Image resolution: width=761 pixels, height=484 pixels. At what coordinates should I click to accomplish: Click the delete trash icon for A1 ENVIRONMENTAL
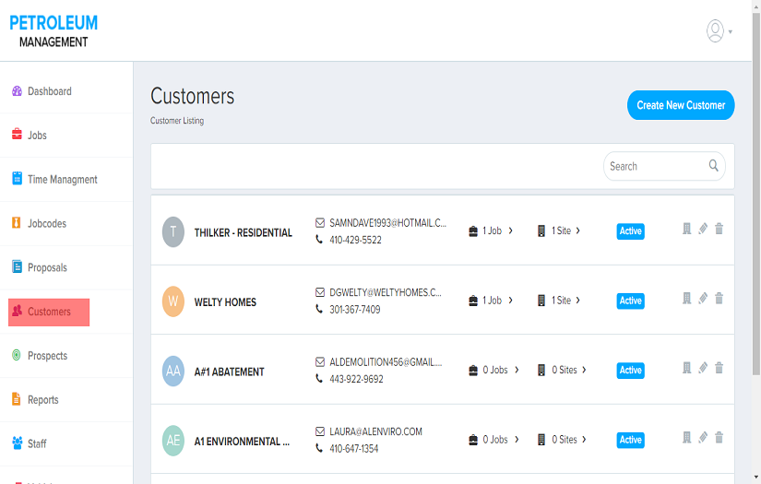719,438
